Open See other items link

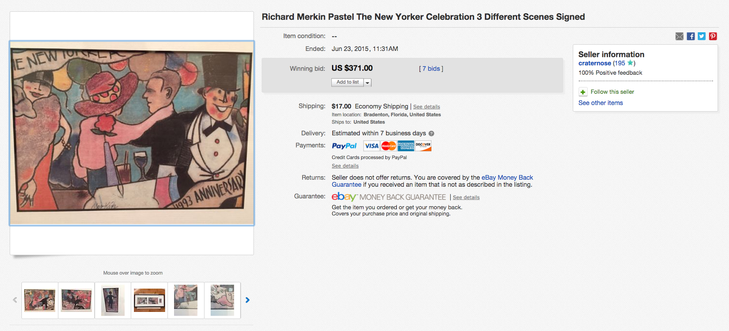pyautogui.click(x=601, y=103)
